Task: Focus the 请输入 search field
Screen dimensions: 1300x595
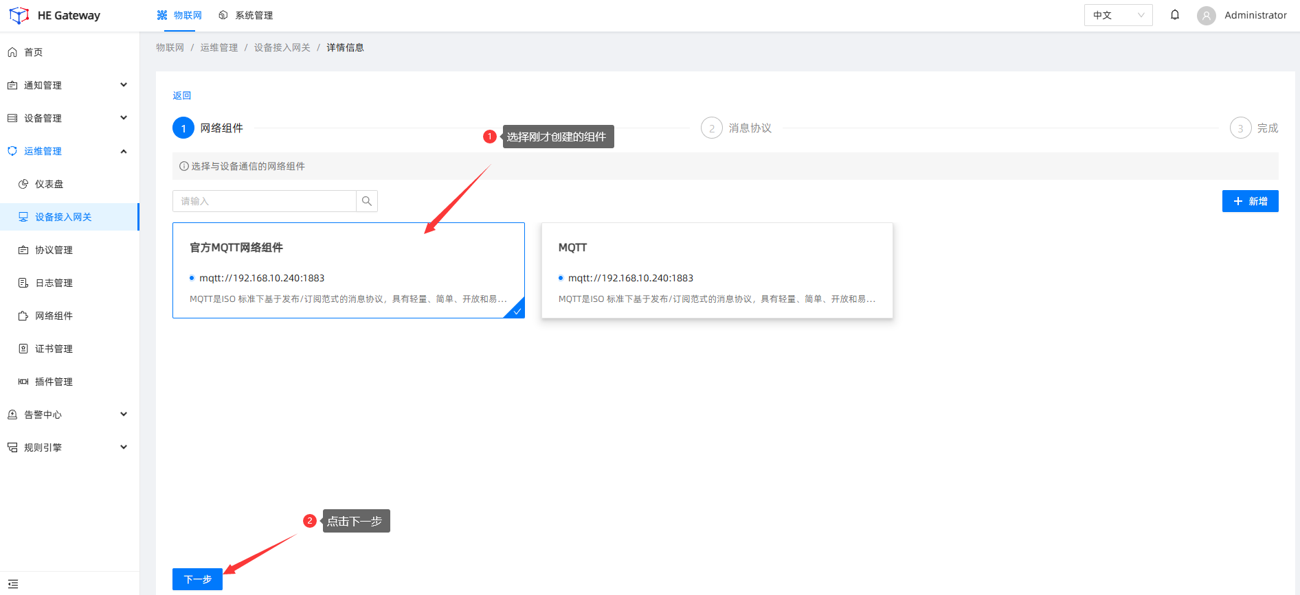Action: 264,201
